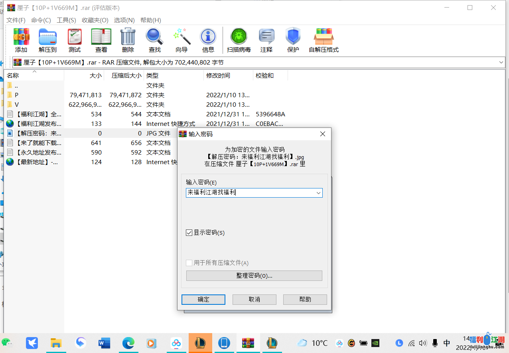Click the 删除 trash can icon
Image resolution: width=509 pixels, height=353 pixels.
coord(128,37)
